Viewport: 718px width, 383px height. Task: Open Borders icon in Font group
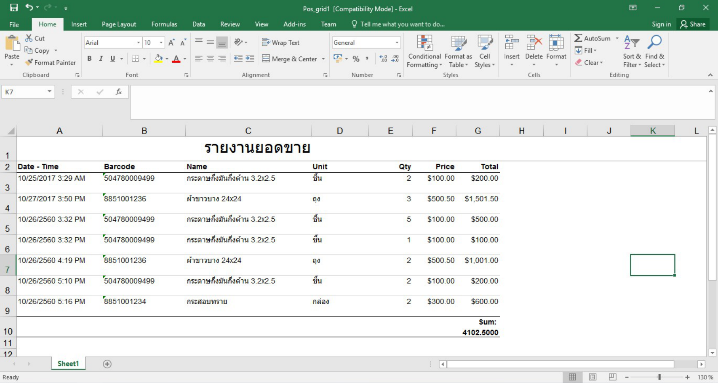[x=135, y=59]
